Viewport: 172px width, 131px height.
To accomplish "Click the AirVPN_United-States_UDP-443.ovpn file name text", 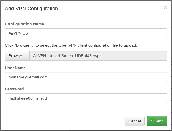I will 67,56.
